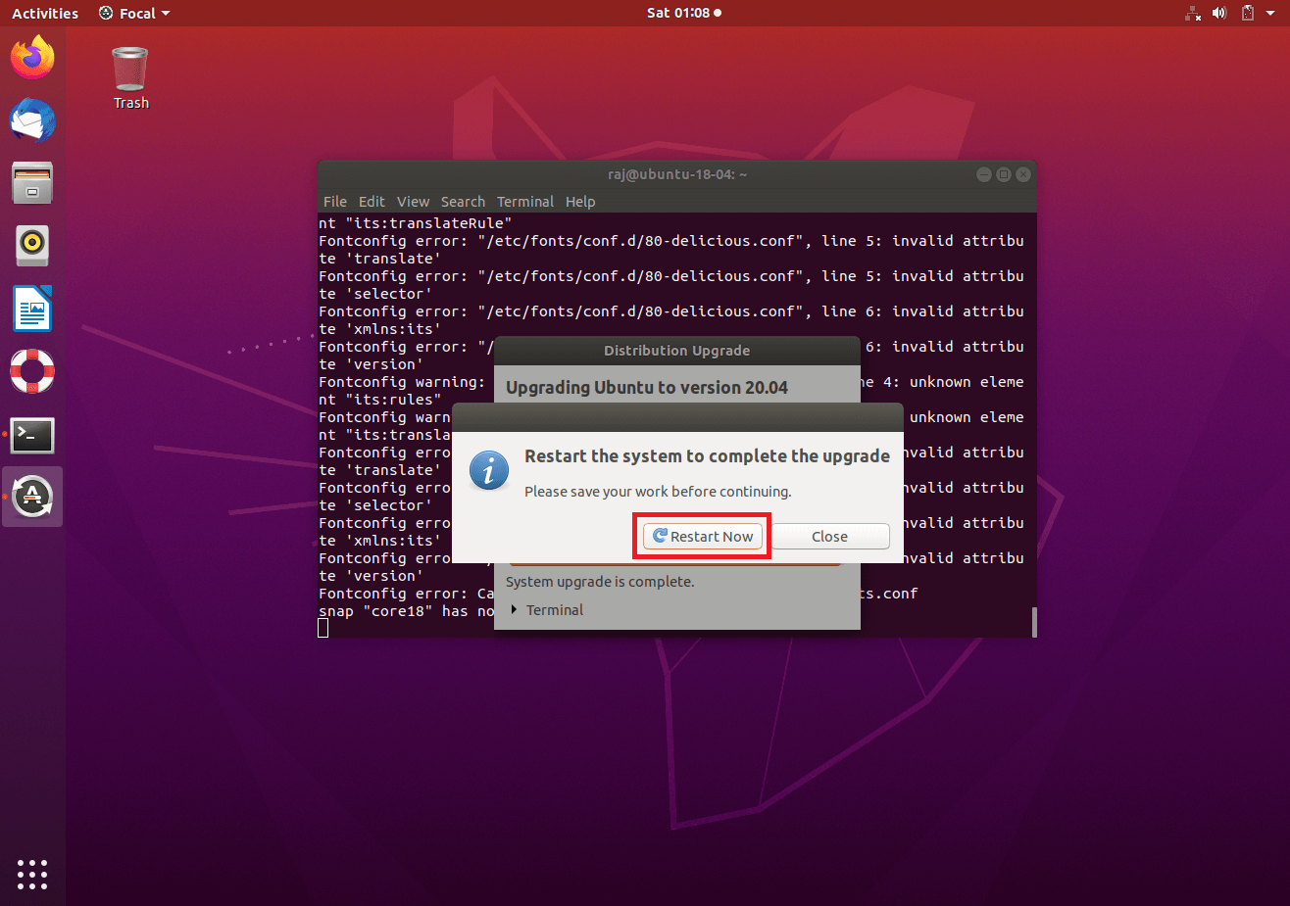Open the Files manager in dock
This screenshot has width=1290, height=906.
pos(32,183)
